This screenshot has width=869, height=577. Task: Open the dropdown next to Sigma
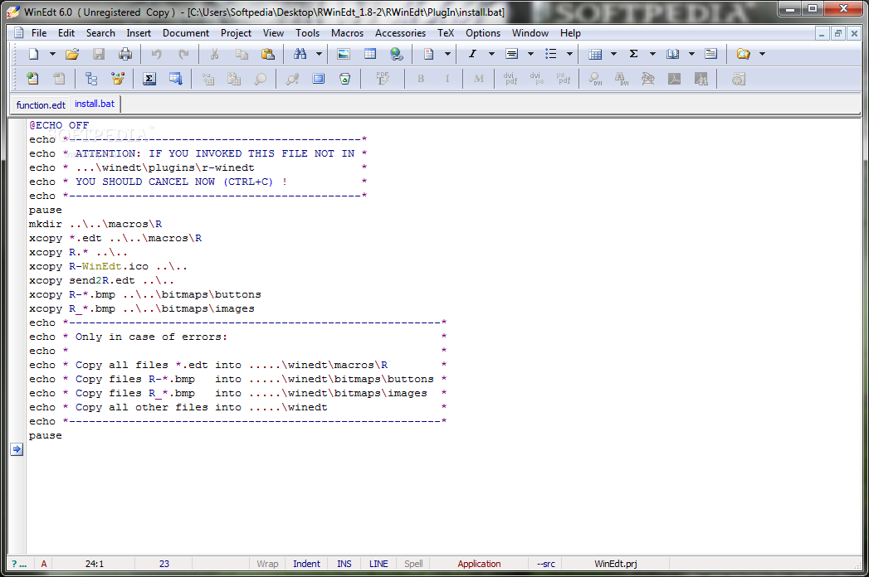[x=652, y=54]
